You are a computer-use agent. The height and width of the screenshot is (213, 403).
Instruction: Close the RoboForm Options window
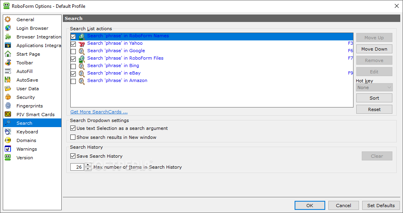click(397, 6)
